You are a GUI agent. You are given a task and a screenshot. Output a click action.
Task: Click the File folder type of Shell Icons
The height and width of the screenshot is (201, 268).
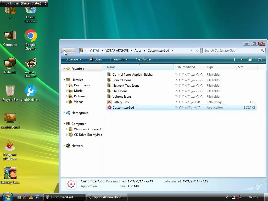(214, 91)
